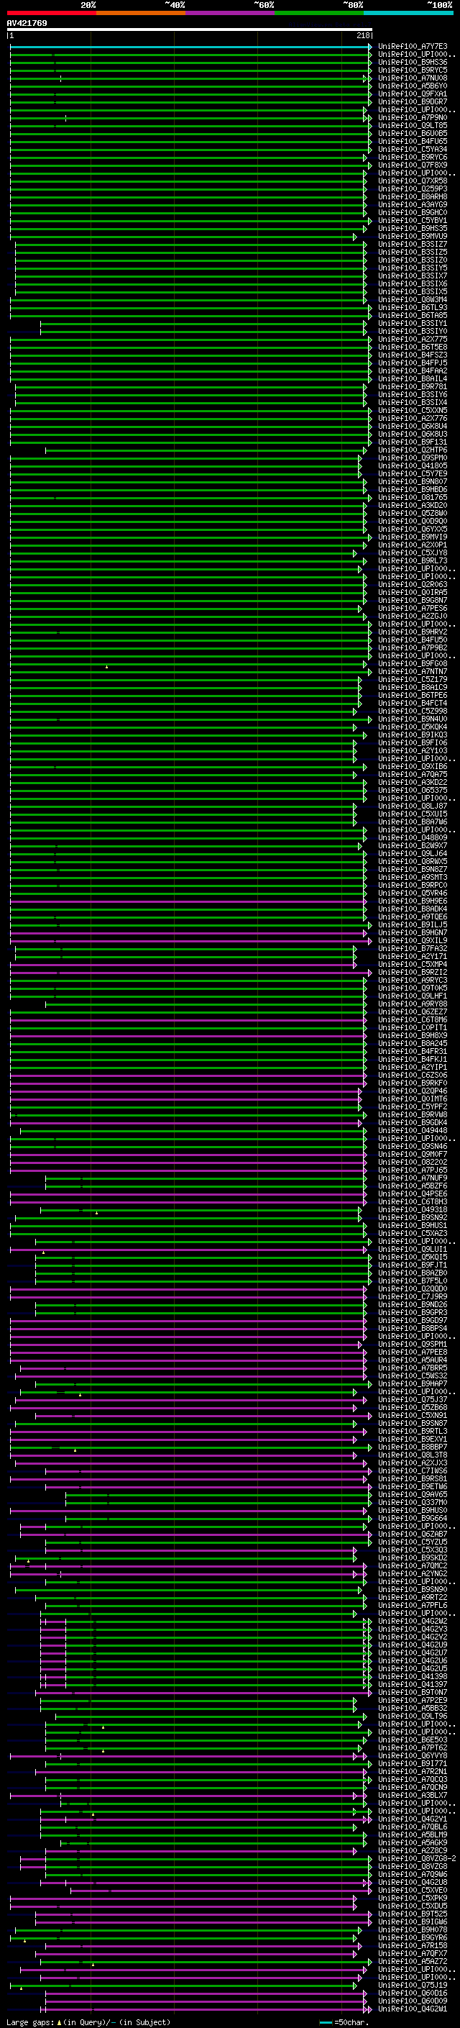The image size is (460, 2028).
Task: Click the =50char. scale legend
Action: [x=344, y=2022]
